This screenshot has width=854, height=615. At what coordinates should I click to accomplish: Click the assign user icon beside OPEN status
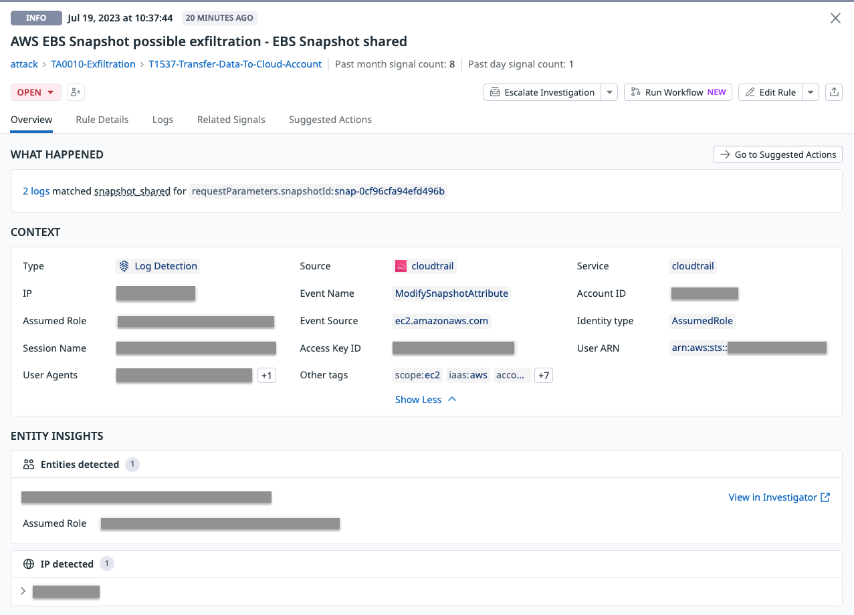(x=75, y=92)
